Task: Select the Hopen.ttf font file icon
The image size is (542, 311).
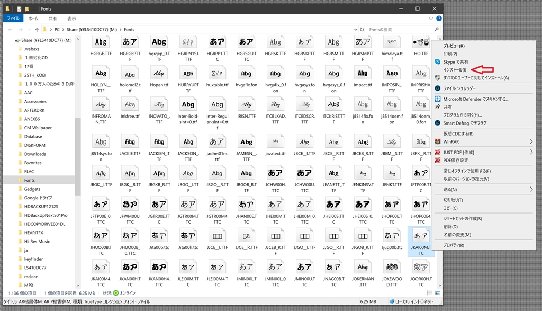Action: pyautogui.click(x=159, y=73)
